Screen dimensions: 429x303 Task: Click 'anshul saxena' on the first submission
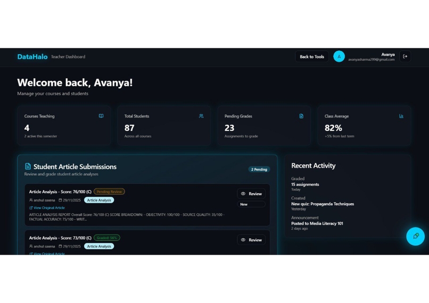pyautogui.click(x=44, y=200)
